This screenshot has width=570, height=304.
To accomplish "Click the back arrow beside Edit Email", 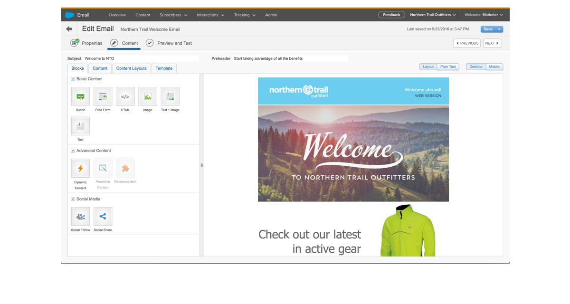I will coord(69,29).
